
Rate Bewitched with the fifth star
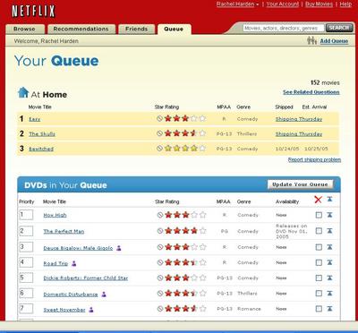(202, 149)
